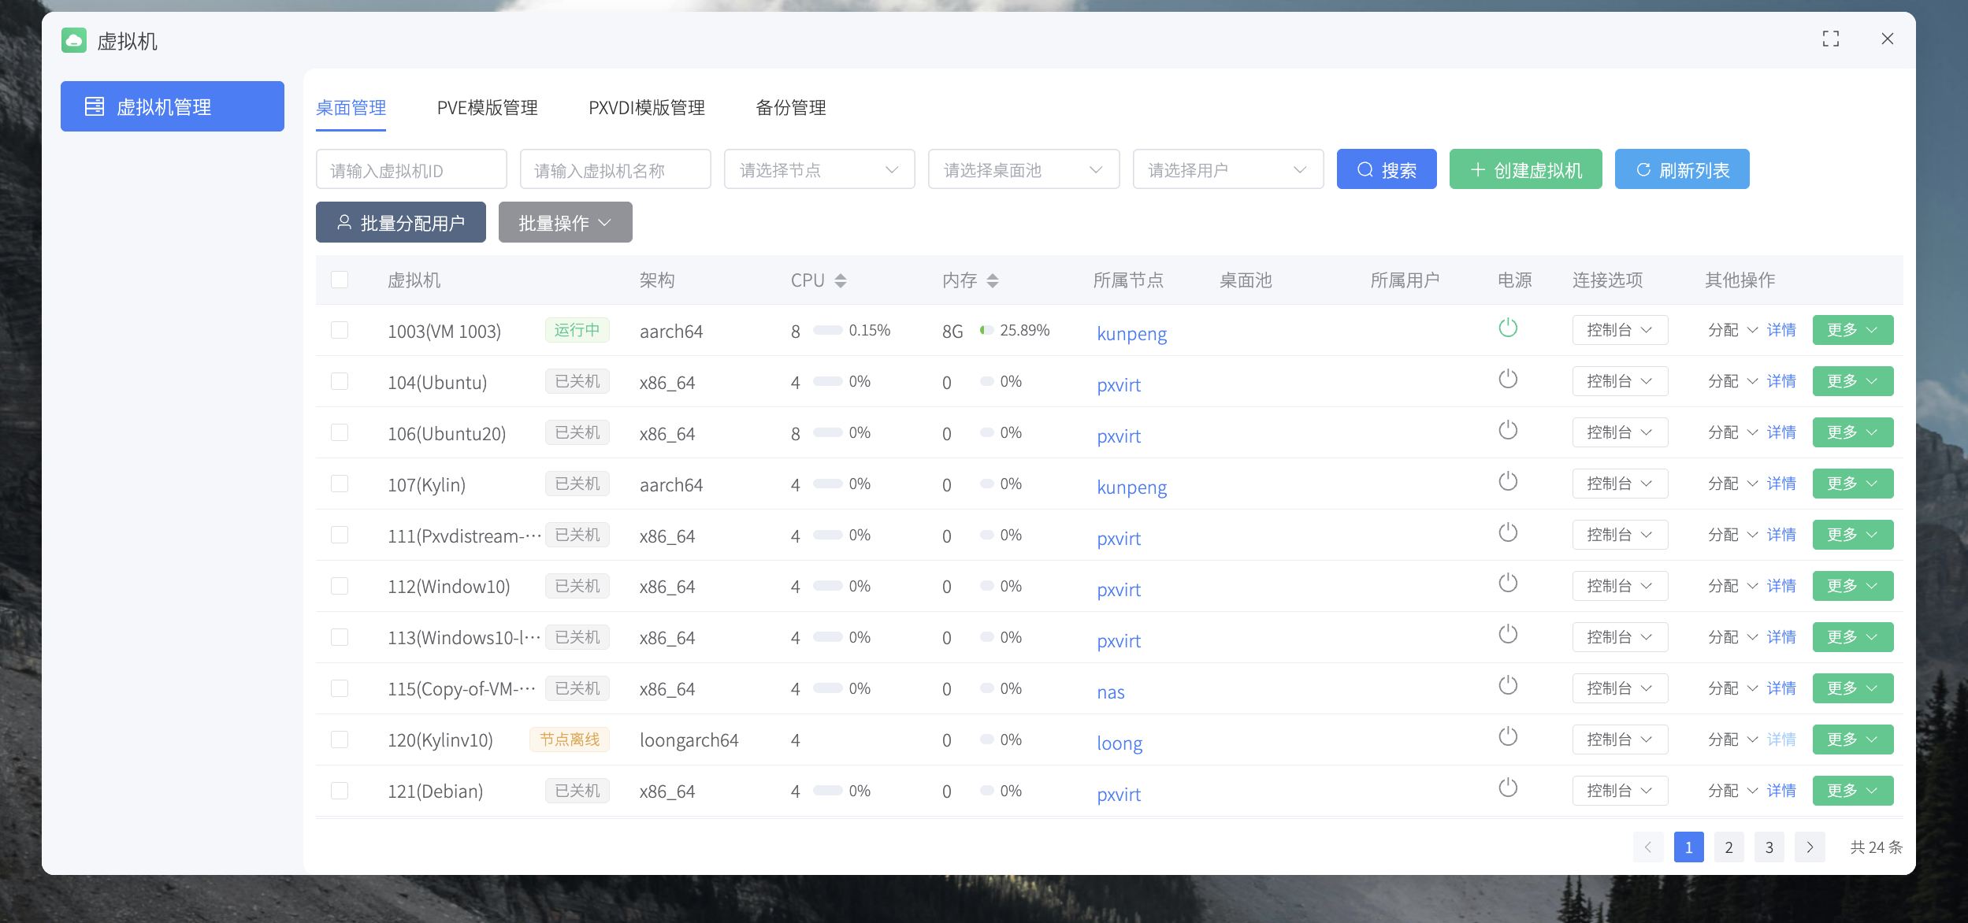Click the 搜索 button
Screen dimensions: 1968x923
[x=1387, y=169]
